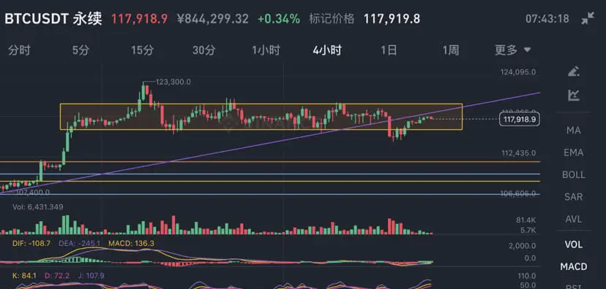Click the K: 84.1 value

[24, 276]
